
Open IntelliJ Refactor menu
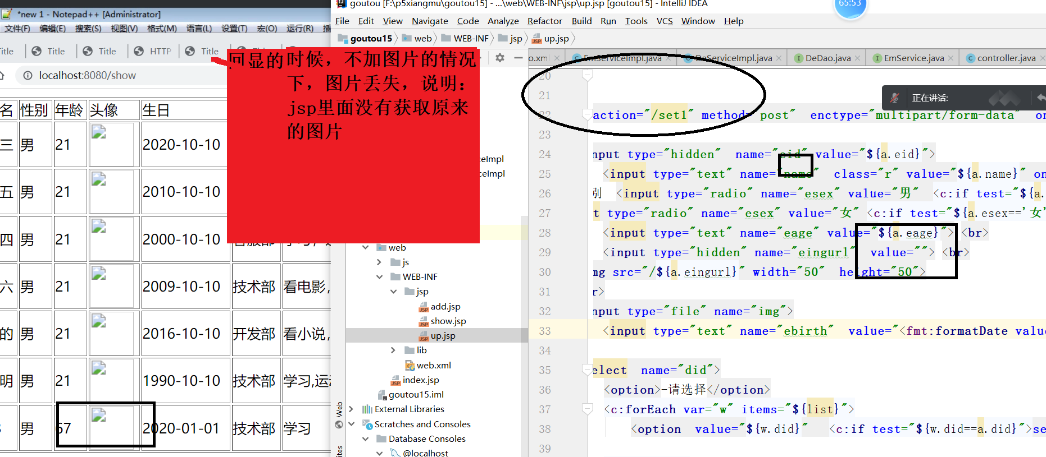pos(544,21)
